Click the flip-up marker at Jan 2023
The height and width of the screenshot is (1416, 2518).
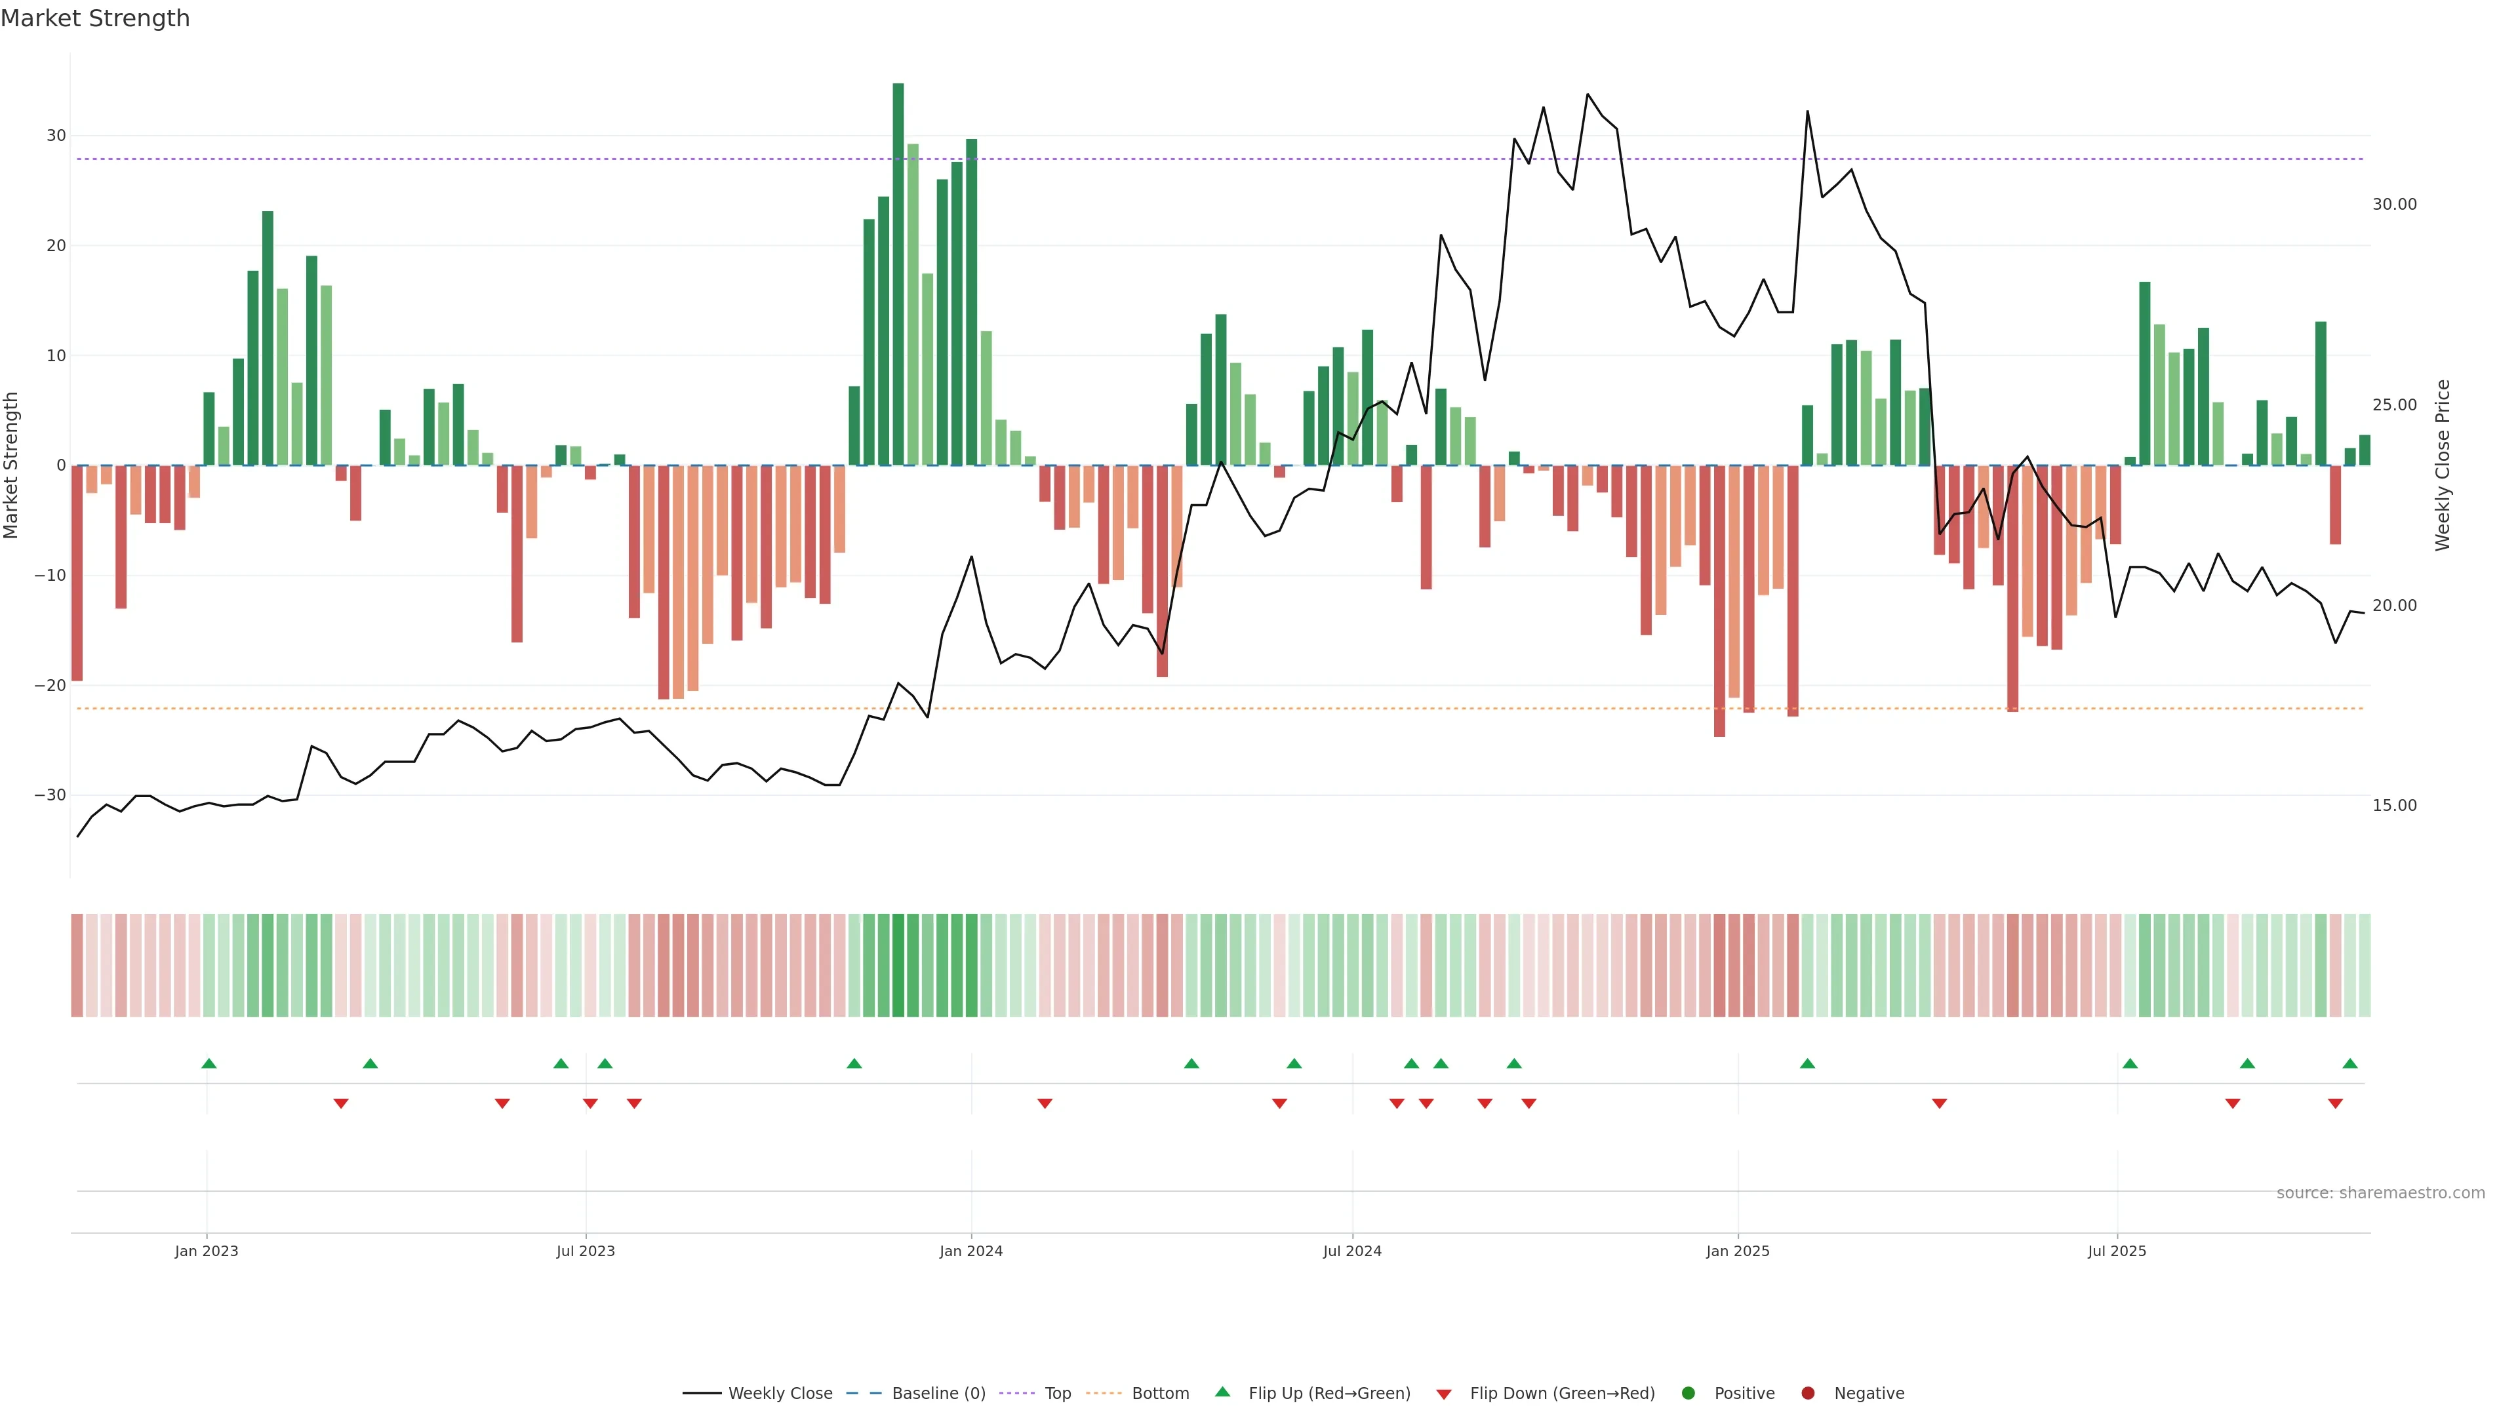click(209, 1063)
